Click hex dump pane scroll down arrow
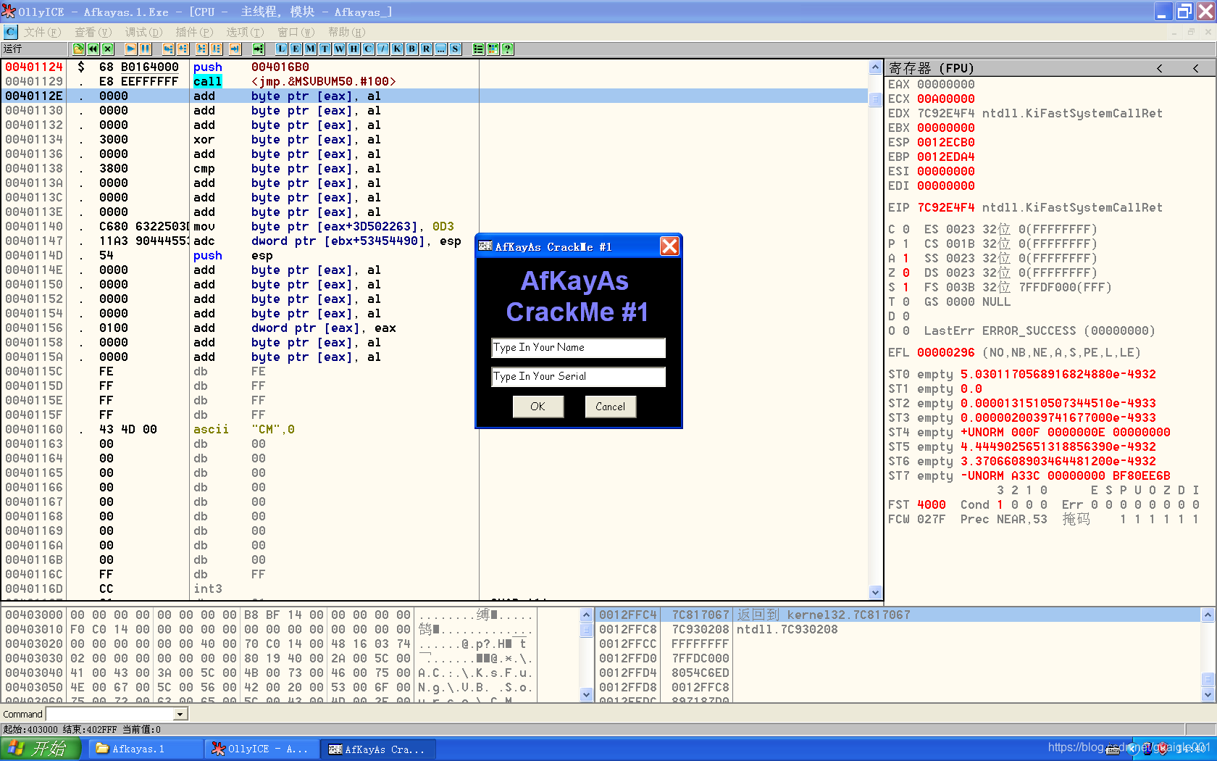The height and width of the screenshot is (761, 1217). click(x=586, y=694)
